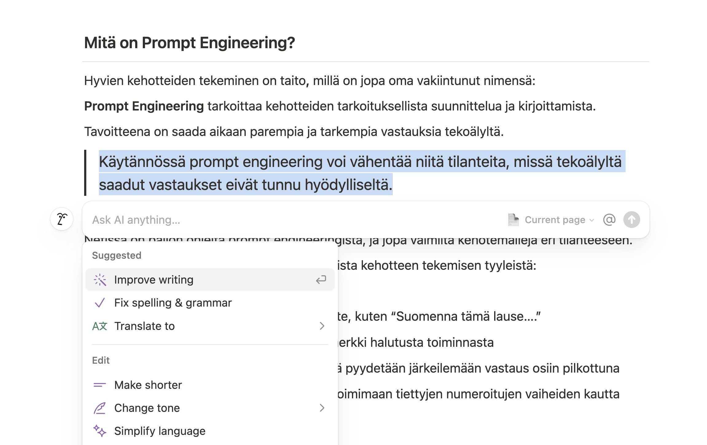The image size is (707, 445).
Task: Click the Ask AI anything input field
Action: tap(276, 220)
